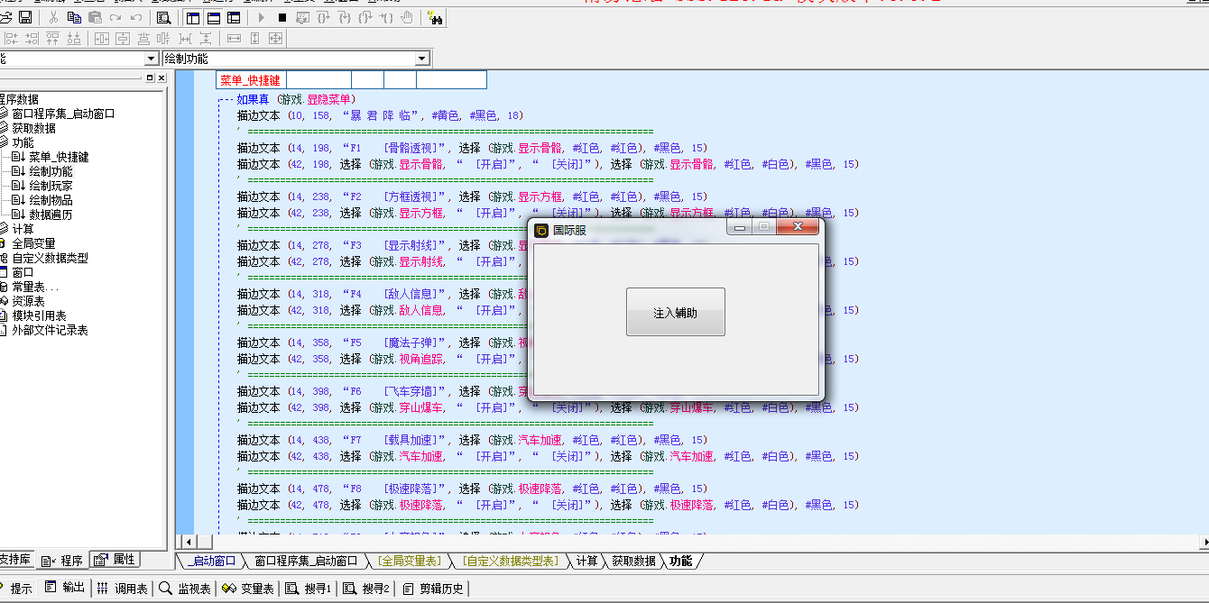Click the horizontal scrollbar left arrow
The width and height of the screenshot is (1209, 603).
point(188,542)
